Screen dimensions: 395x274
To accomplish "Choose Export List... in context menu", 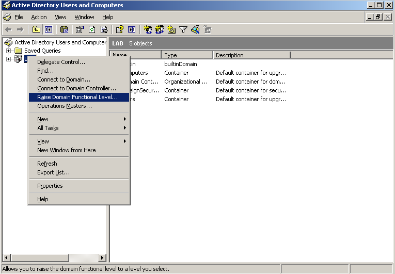I will pyautogui.click(x=79, y=172).
